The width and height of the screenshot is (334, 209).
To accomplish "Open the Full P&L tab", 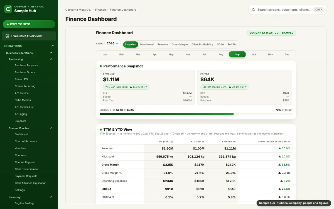I will (x=232, y=44).
